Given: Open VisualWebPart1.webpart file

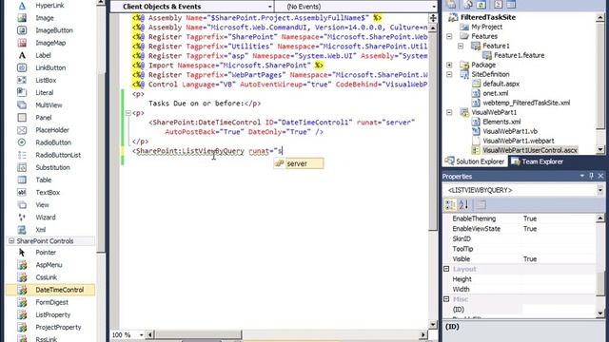Looking at the screenshot, I should (518, 141).
